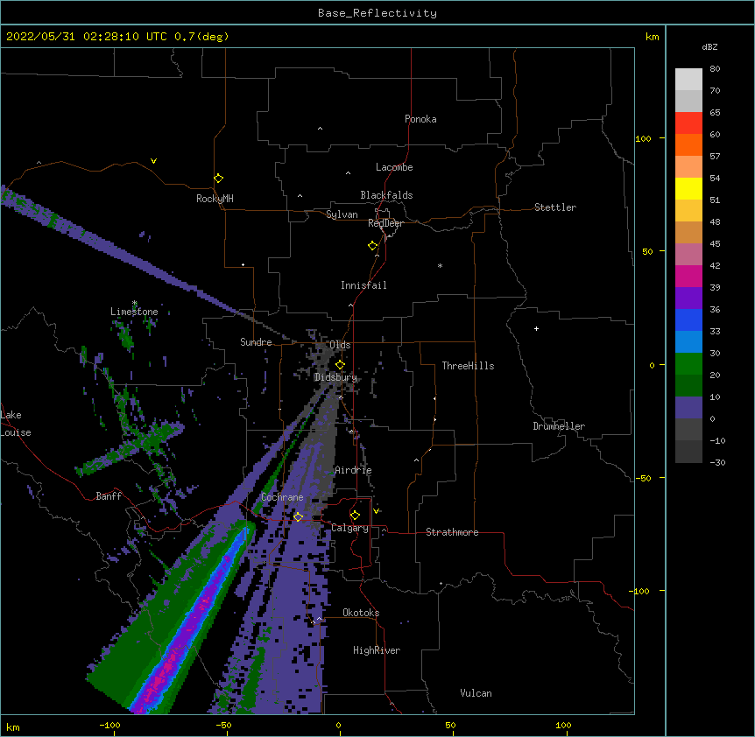
Task: Pick the 39 dBZ purple swatch
Action: 688,298
